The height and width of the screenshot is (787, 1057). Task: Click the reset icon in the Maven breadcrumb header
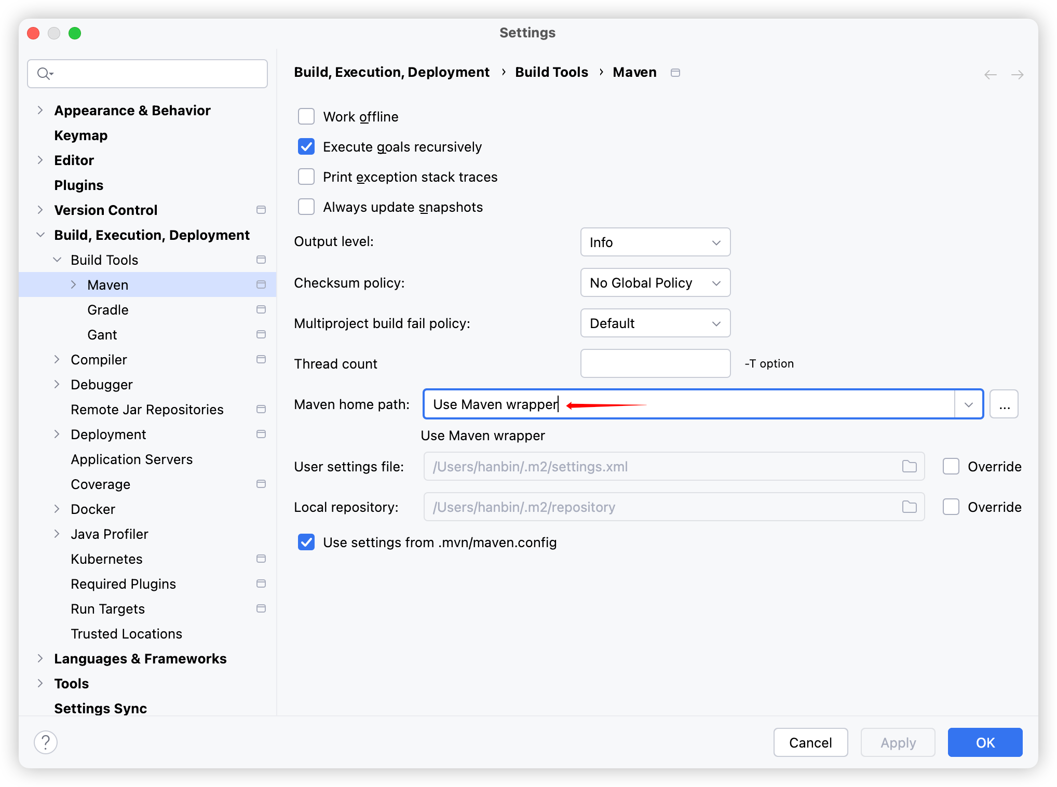pyautogui.click(x=675, y=72)
